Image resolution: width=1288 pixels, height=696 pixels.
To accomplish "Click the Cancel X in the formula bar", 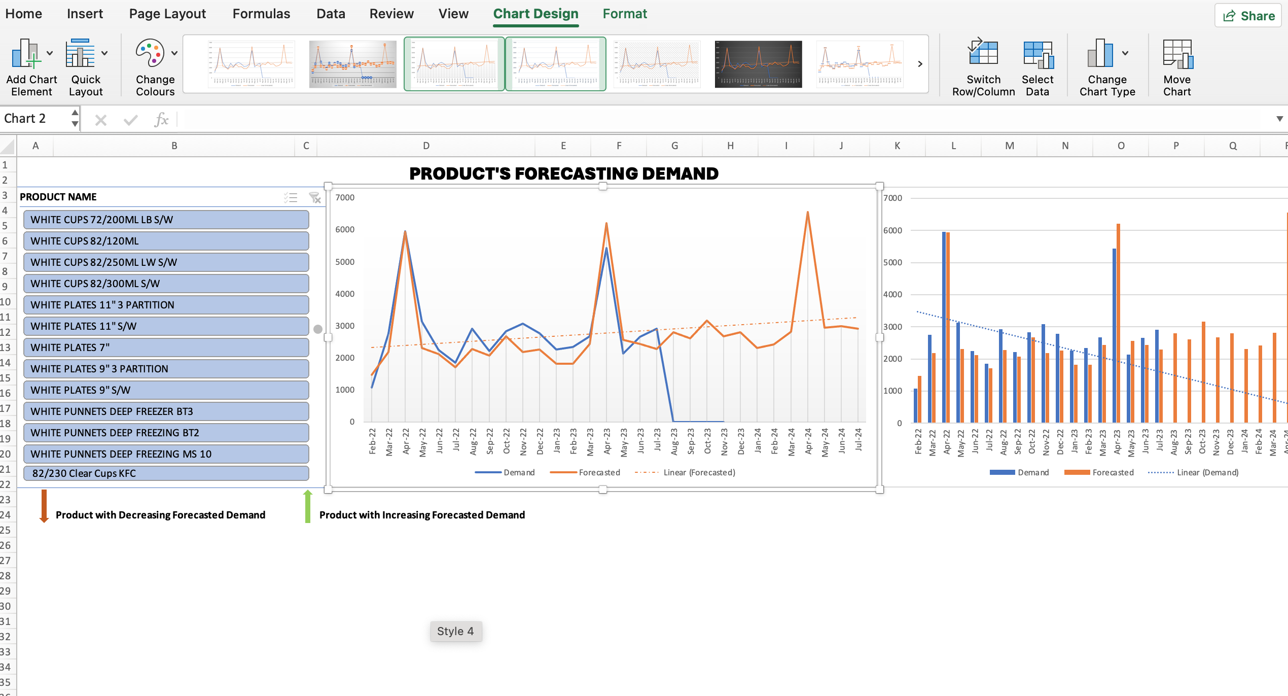I will click(100, 119).
